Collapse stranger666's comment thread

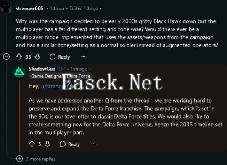tap(6, 56)
